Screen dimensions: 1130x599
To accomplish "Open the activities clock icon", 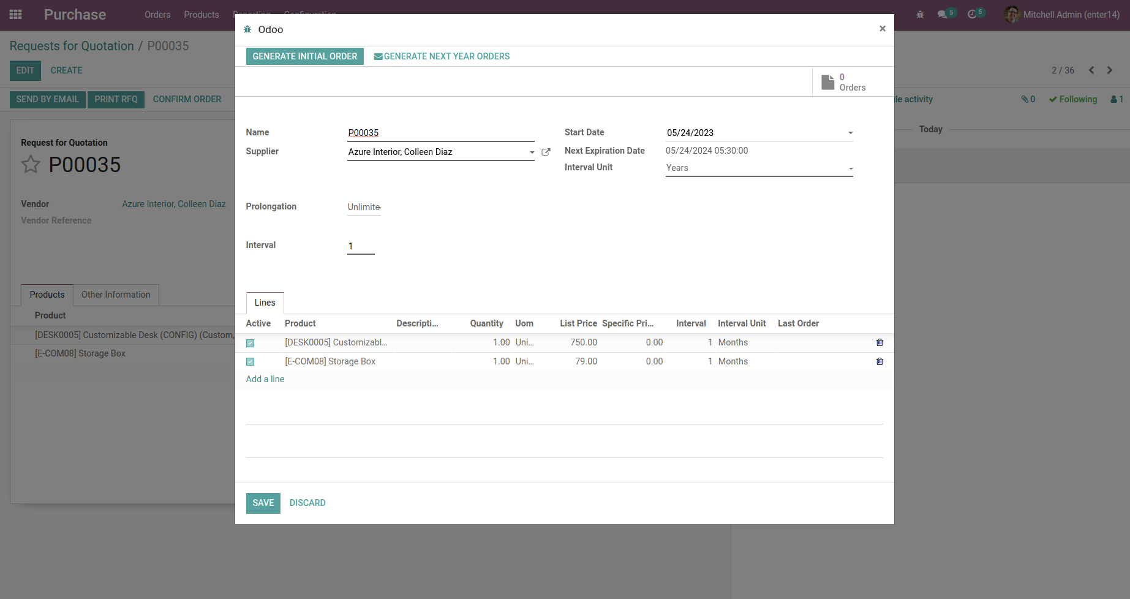I will tap(972, 15).
